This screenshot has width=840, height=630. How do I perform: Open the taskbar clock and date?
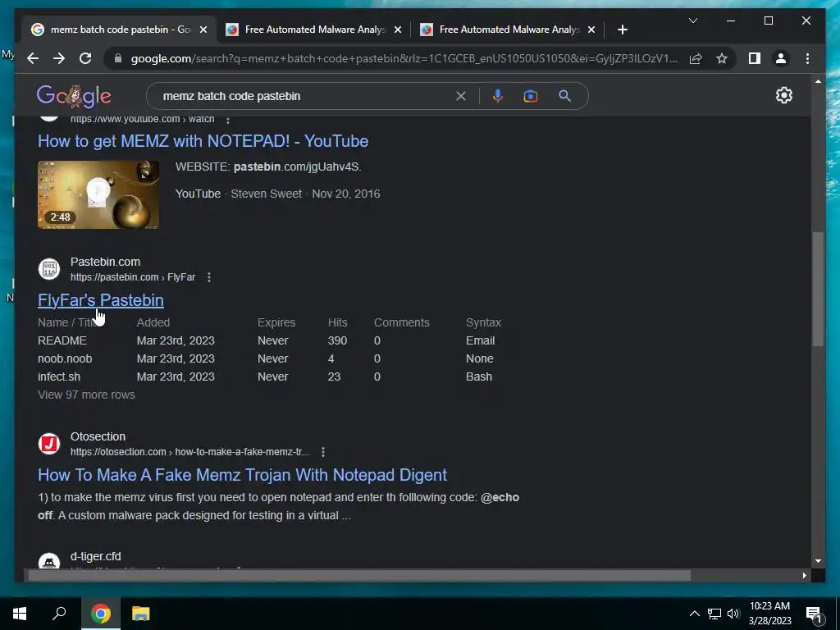pos(769,614)
